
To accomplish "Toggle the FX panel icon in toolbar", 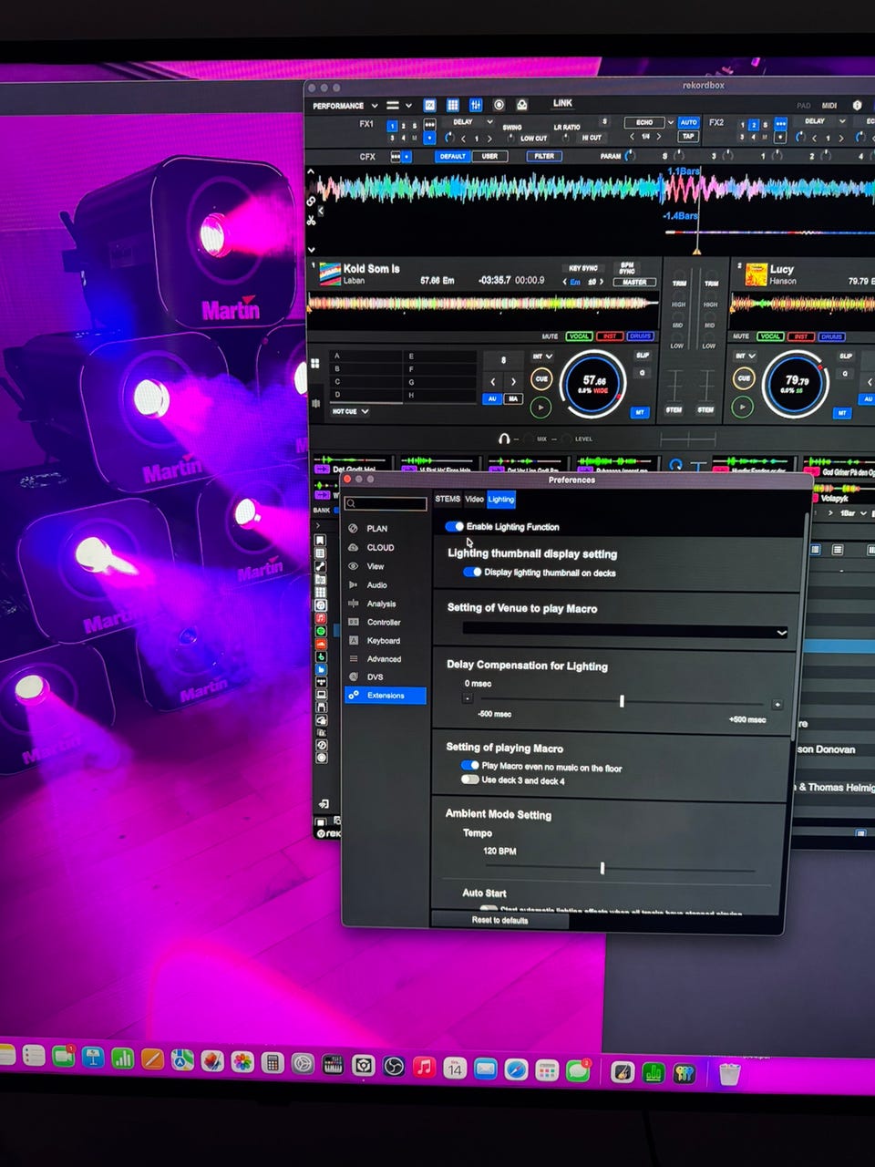I will click(429, 106).
